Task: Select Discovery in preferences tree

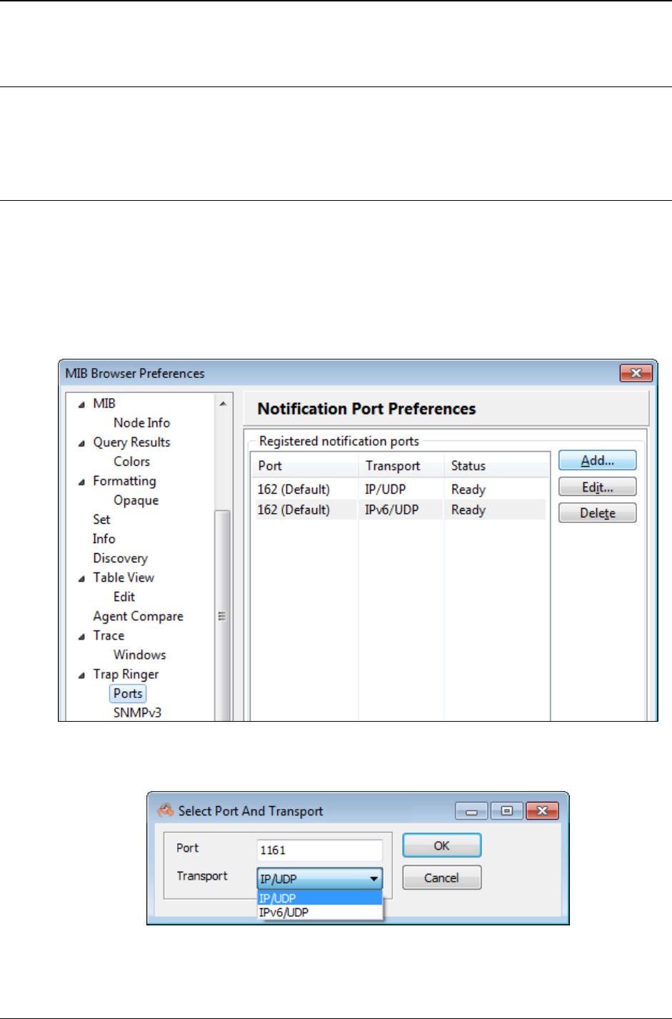Action: point(120,558)
